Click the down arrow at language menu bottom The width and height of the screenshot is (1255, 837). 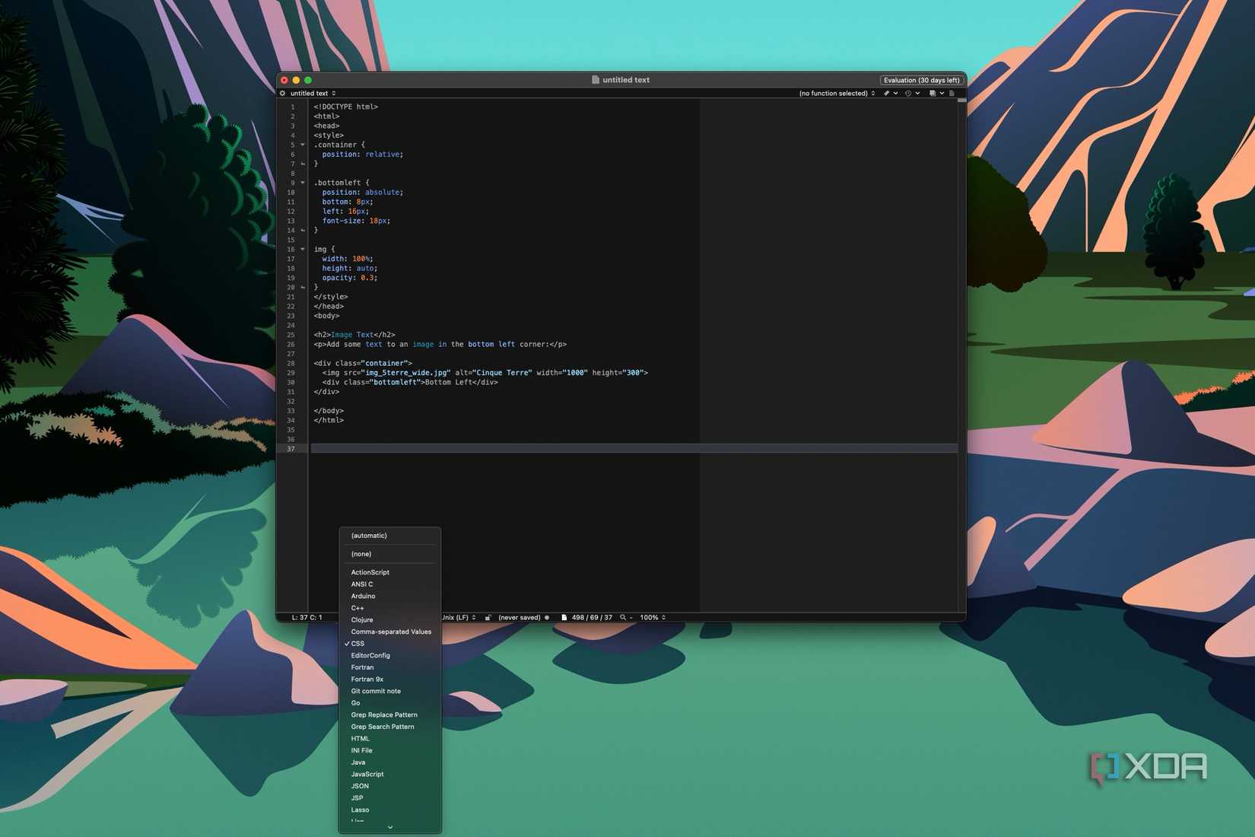point(390,828)
